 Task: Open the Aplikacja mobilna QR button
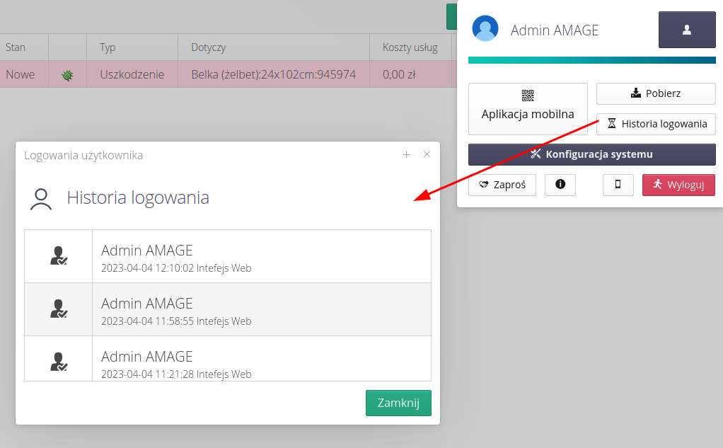click(x=528, y=108)
